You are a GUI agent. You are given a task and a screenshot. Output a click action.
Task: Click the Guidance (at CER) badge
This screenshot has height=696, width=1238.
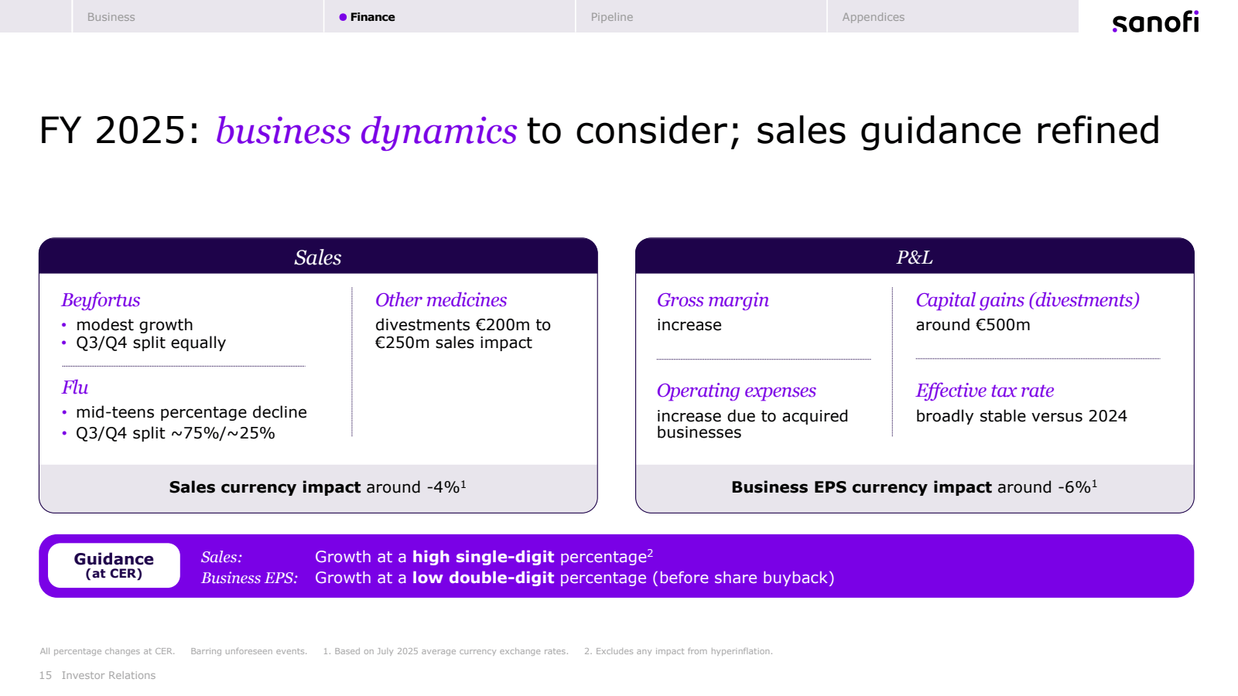coord(114,565)
